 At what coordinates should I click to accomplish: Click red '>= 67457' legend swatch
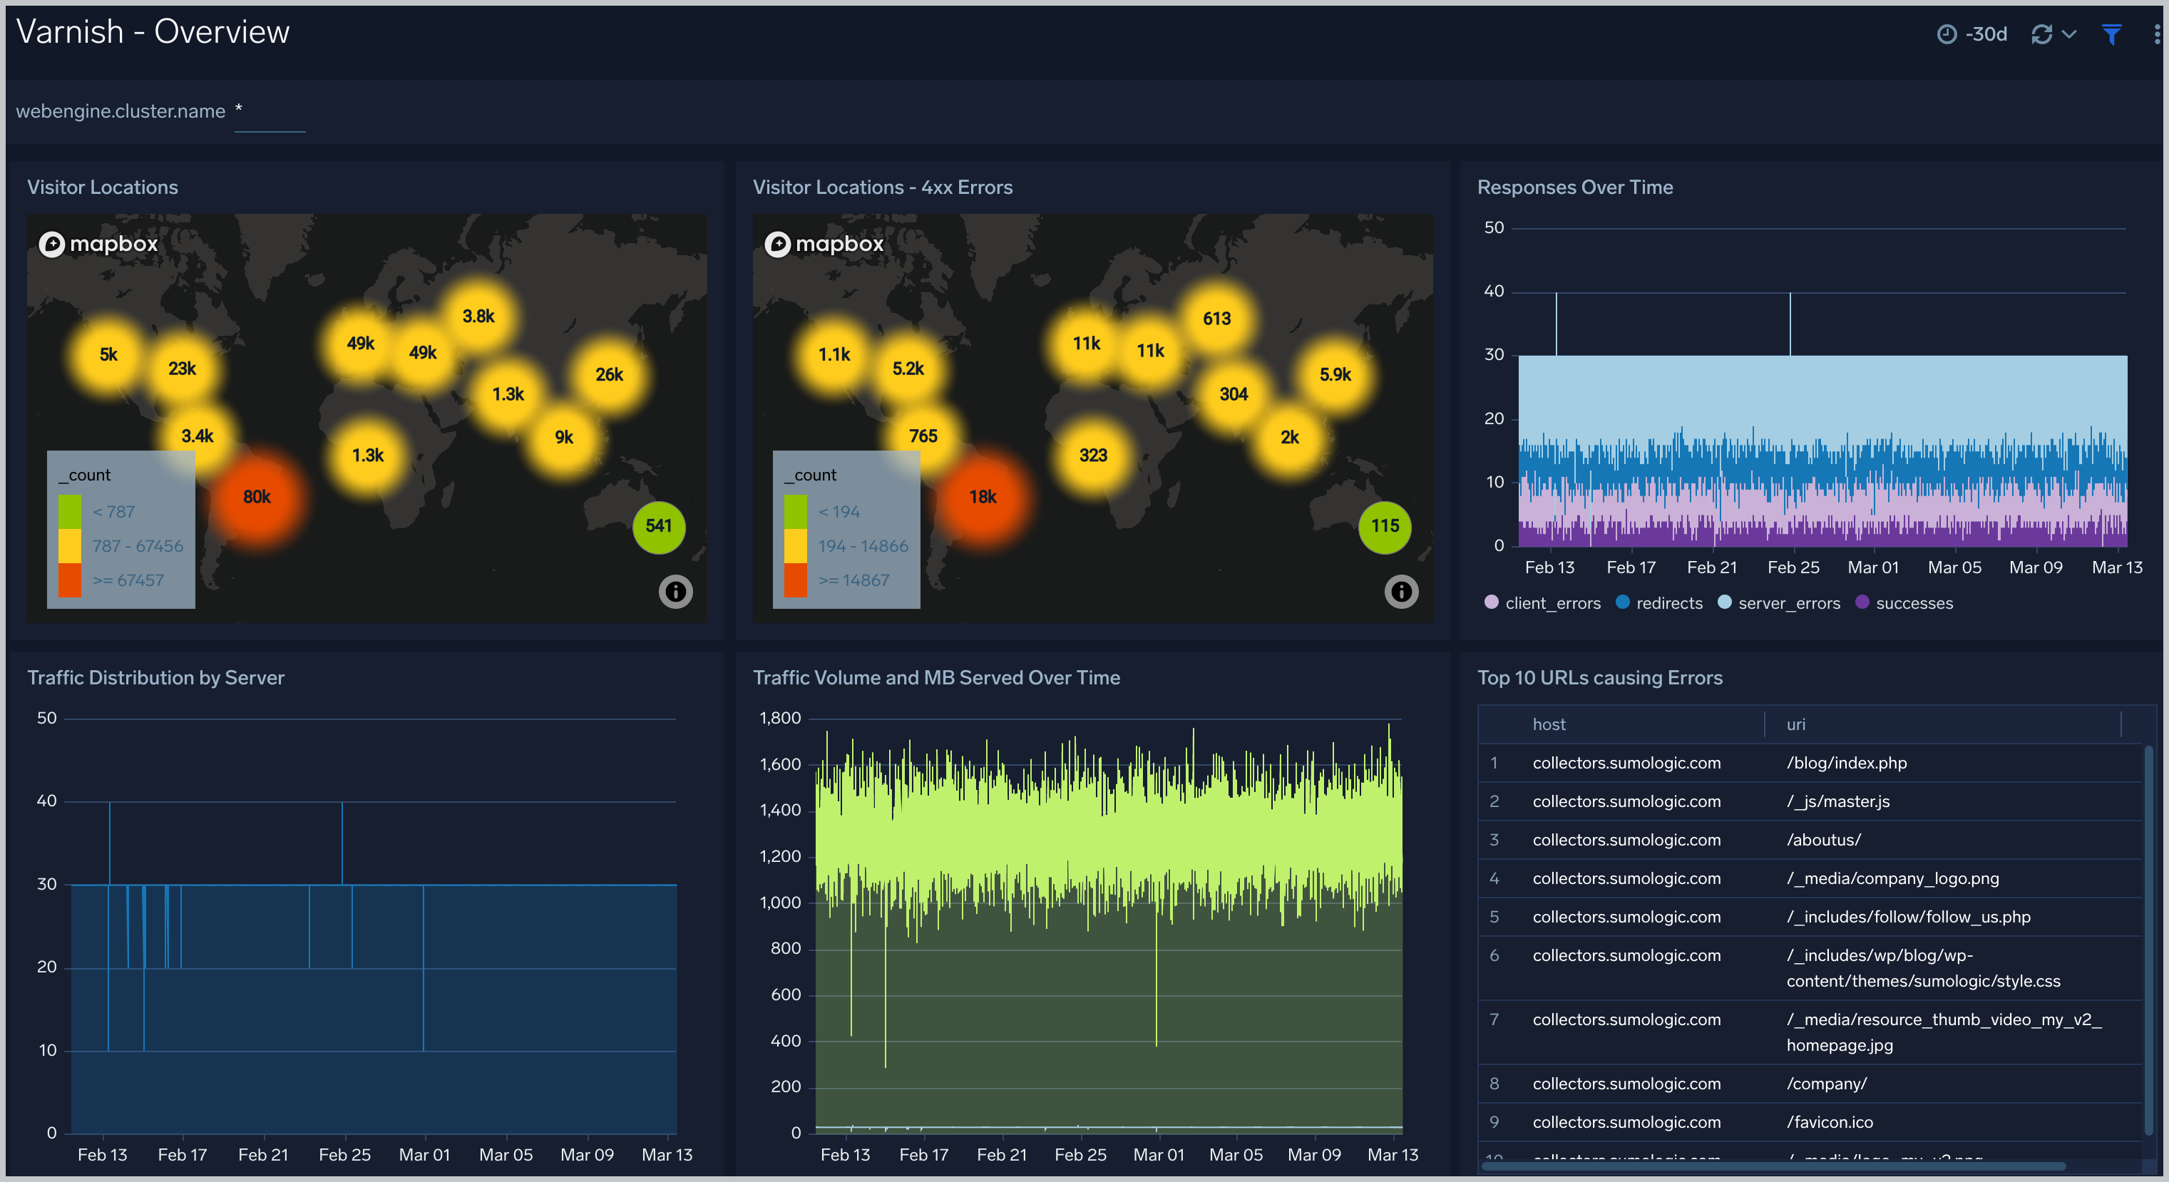pos(70,581)
